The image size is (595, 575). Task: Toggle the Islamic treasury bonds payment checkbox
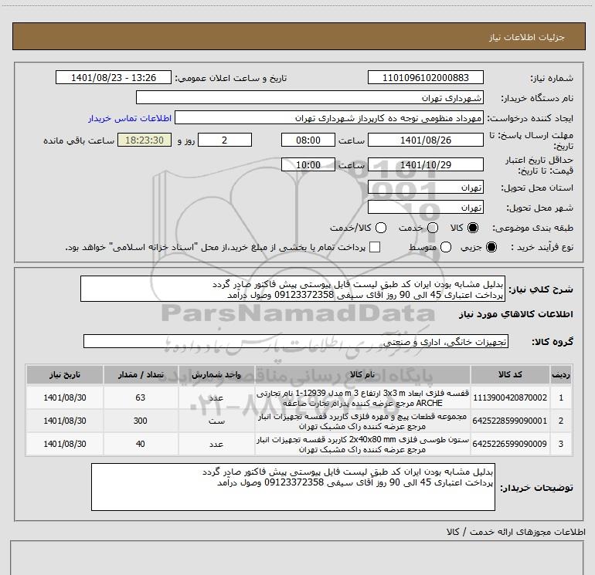(x=375, y=247)
